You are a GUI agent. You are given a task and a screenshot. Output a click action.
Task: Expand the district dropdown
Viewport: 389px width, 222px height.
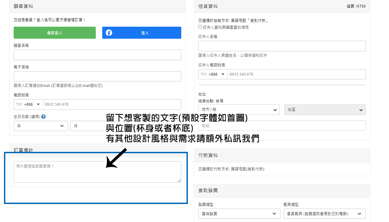325,110
